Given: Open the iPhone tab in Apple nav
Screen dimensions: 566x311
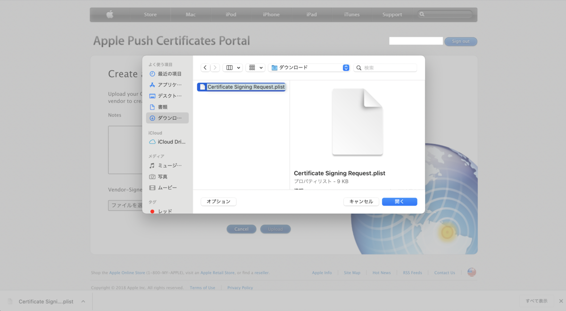Looking at the screenshot, I should [271, 15].
